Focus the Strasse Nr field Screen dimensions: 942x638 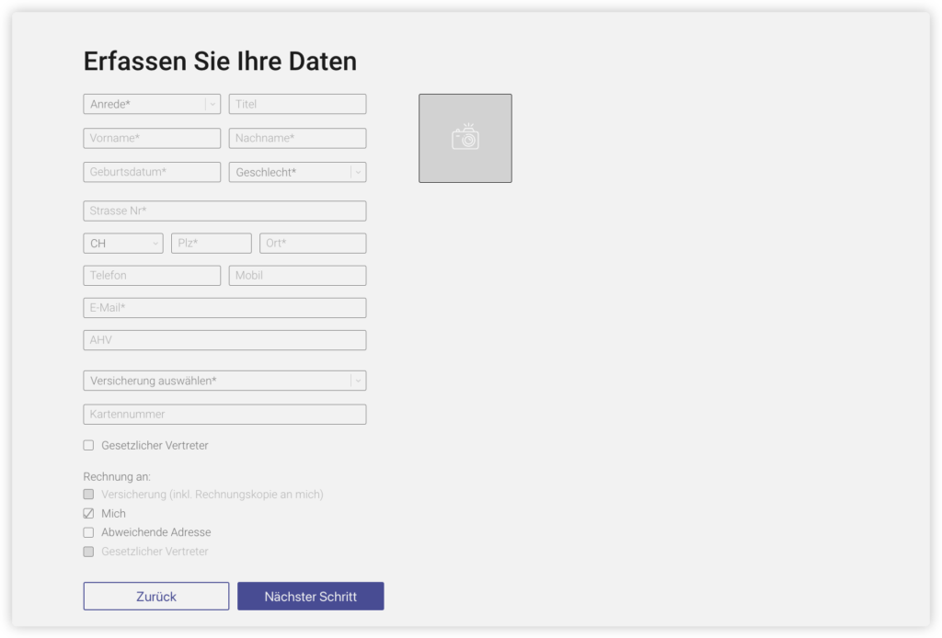[x=224, y=211]
